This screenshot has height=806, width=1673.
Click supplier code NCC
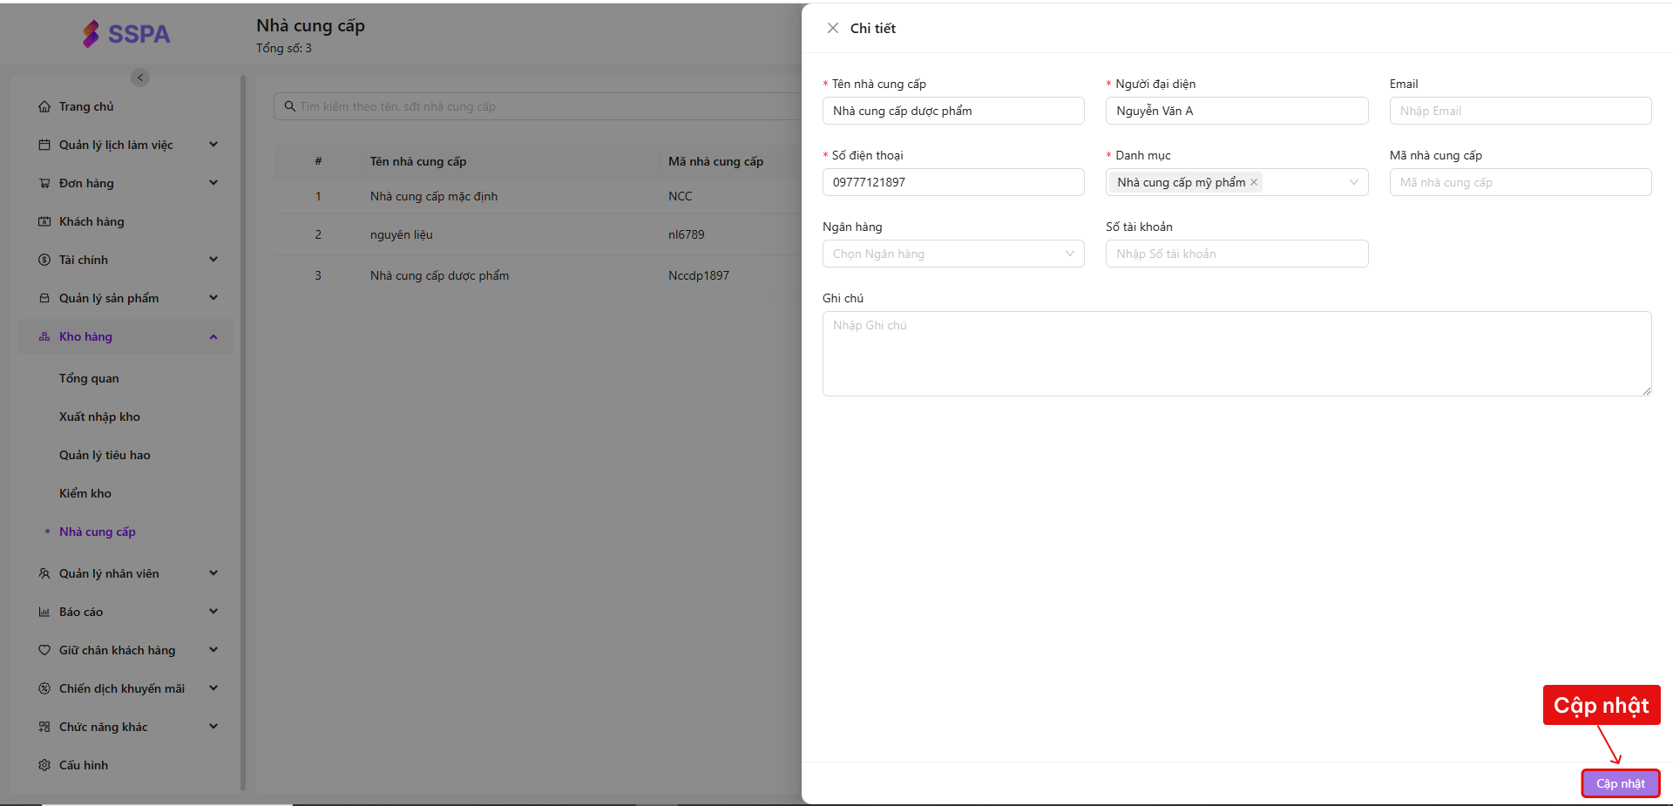pos(681,196)
